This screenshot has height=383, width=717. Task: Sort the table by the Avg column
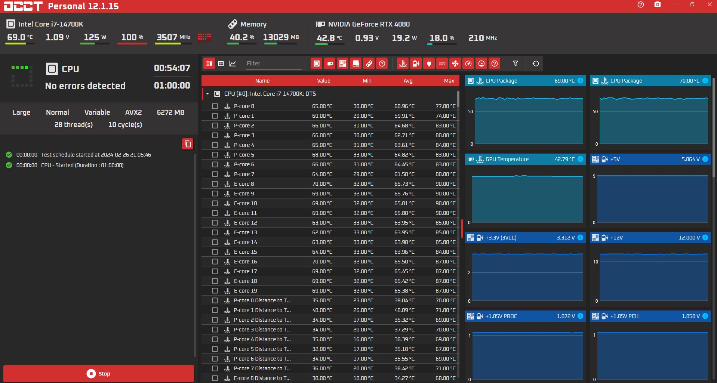(408, 81)
